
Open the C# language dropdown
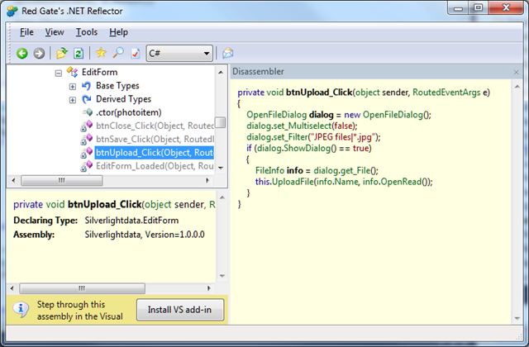click(179, 53)
